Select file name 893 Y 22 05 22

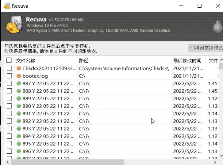48,129
